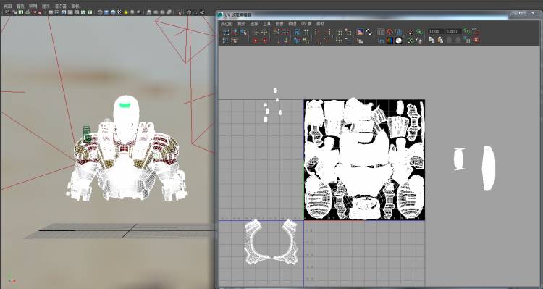Click the Unfold UVs icon below Layout
Viewport: 543px width, 289px height.
297,41
